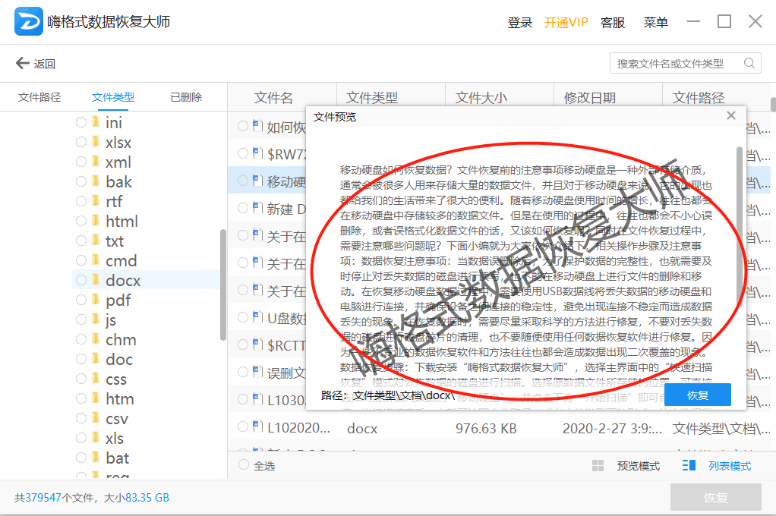This screenshot has width=776, height=516.
Task: Select the xls type tree item
Action: (x=115, y=438)
